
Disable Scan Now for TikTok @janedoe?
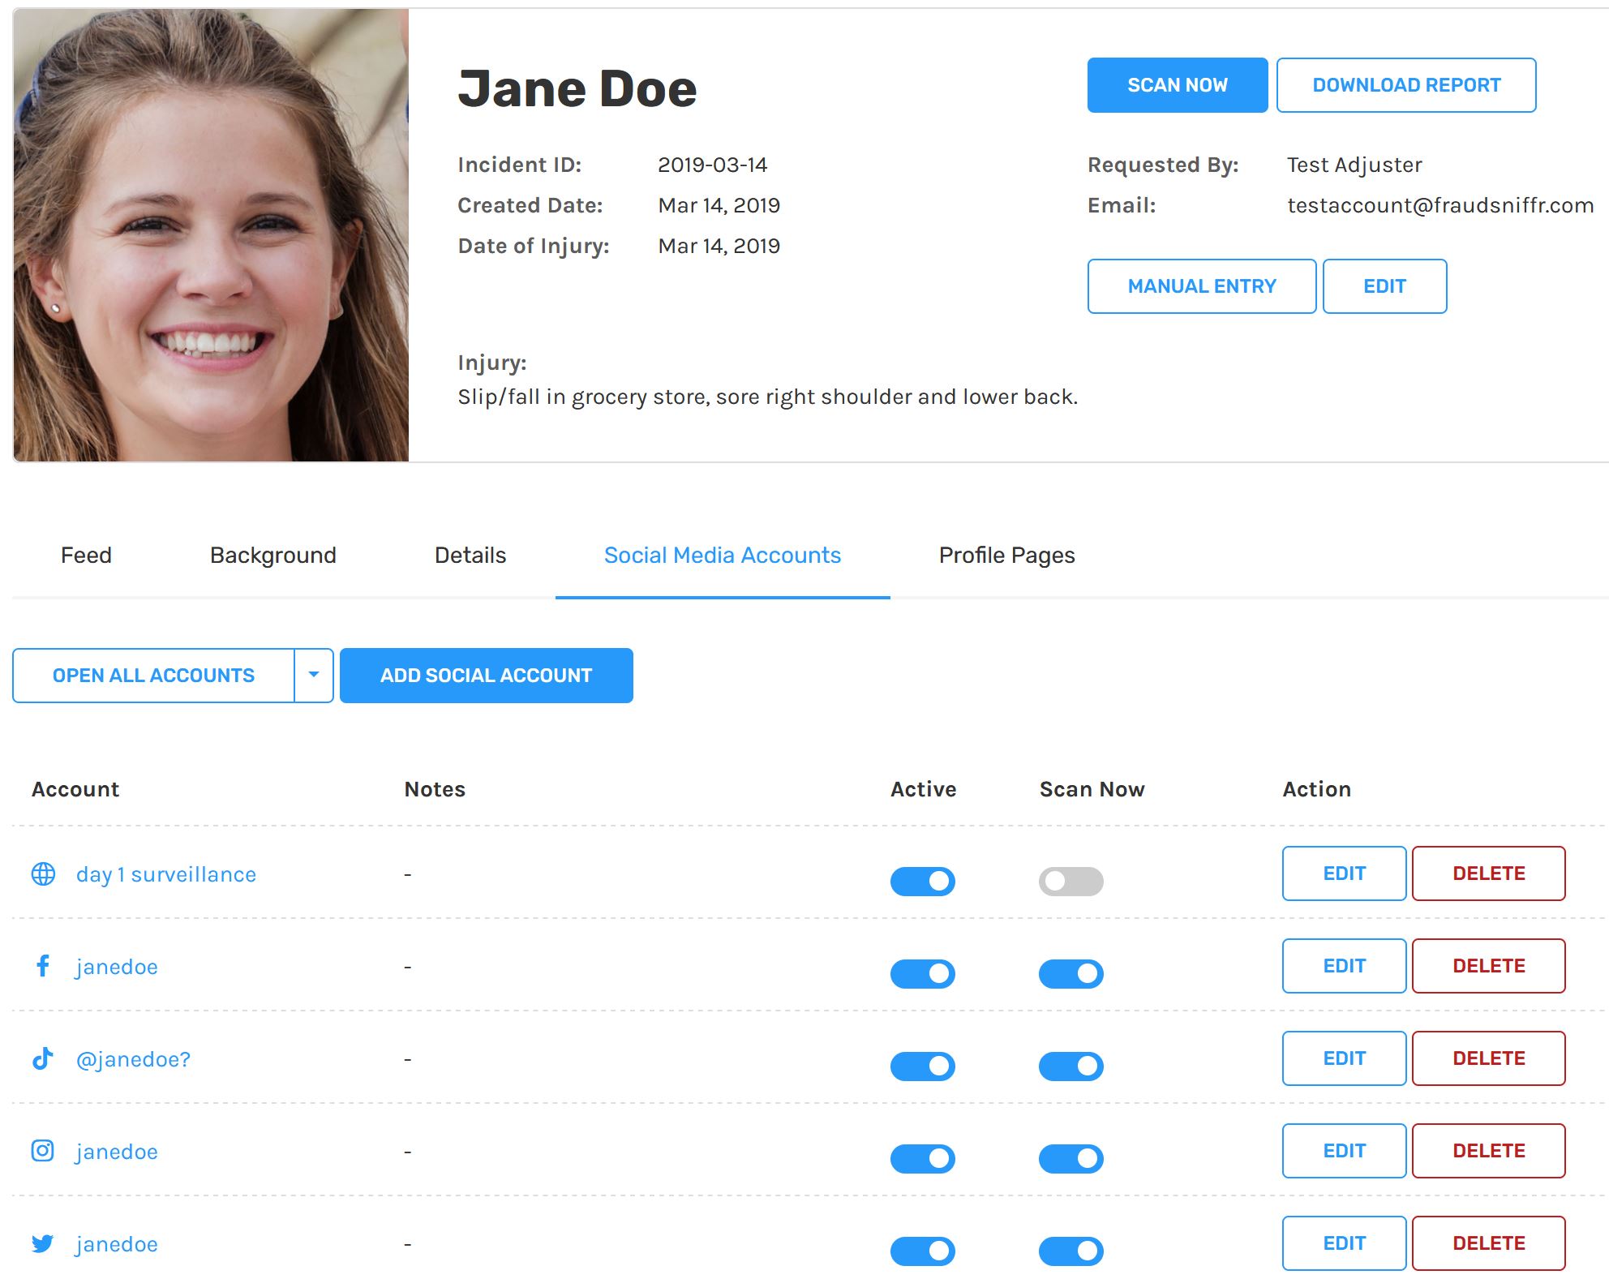click(x=1071, y=1066)
